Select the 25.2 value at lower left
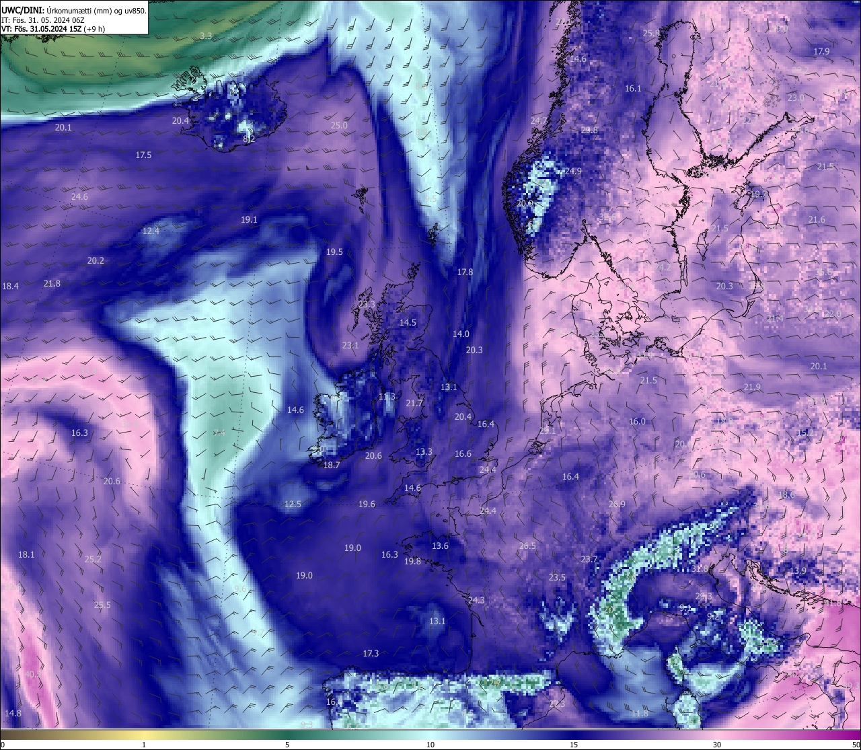This screenshot has width=861, height=750. coord(93,559)
